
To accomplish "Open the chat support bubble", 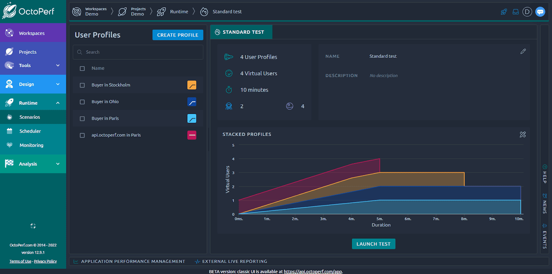I will (540, 12).
